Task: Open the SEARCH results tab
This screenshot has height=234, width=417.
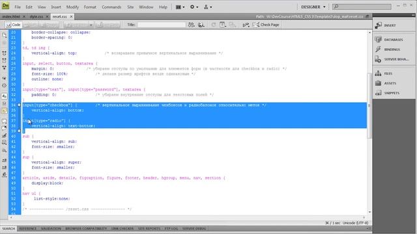Action: (x=8, y=228)
